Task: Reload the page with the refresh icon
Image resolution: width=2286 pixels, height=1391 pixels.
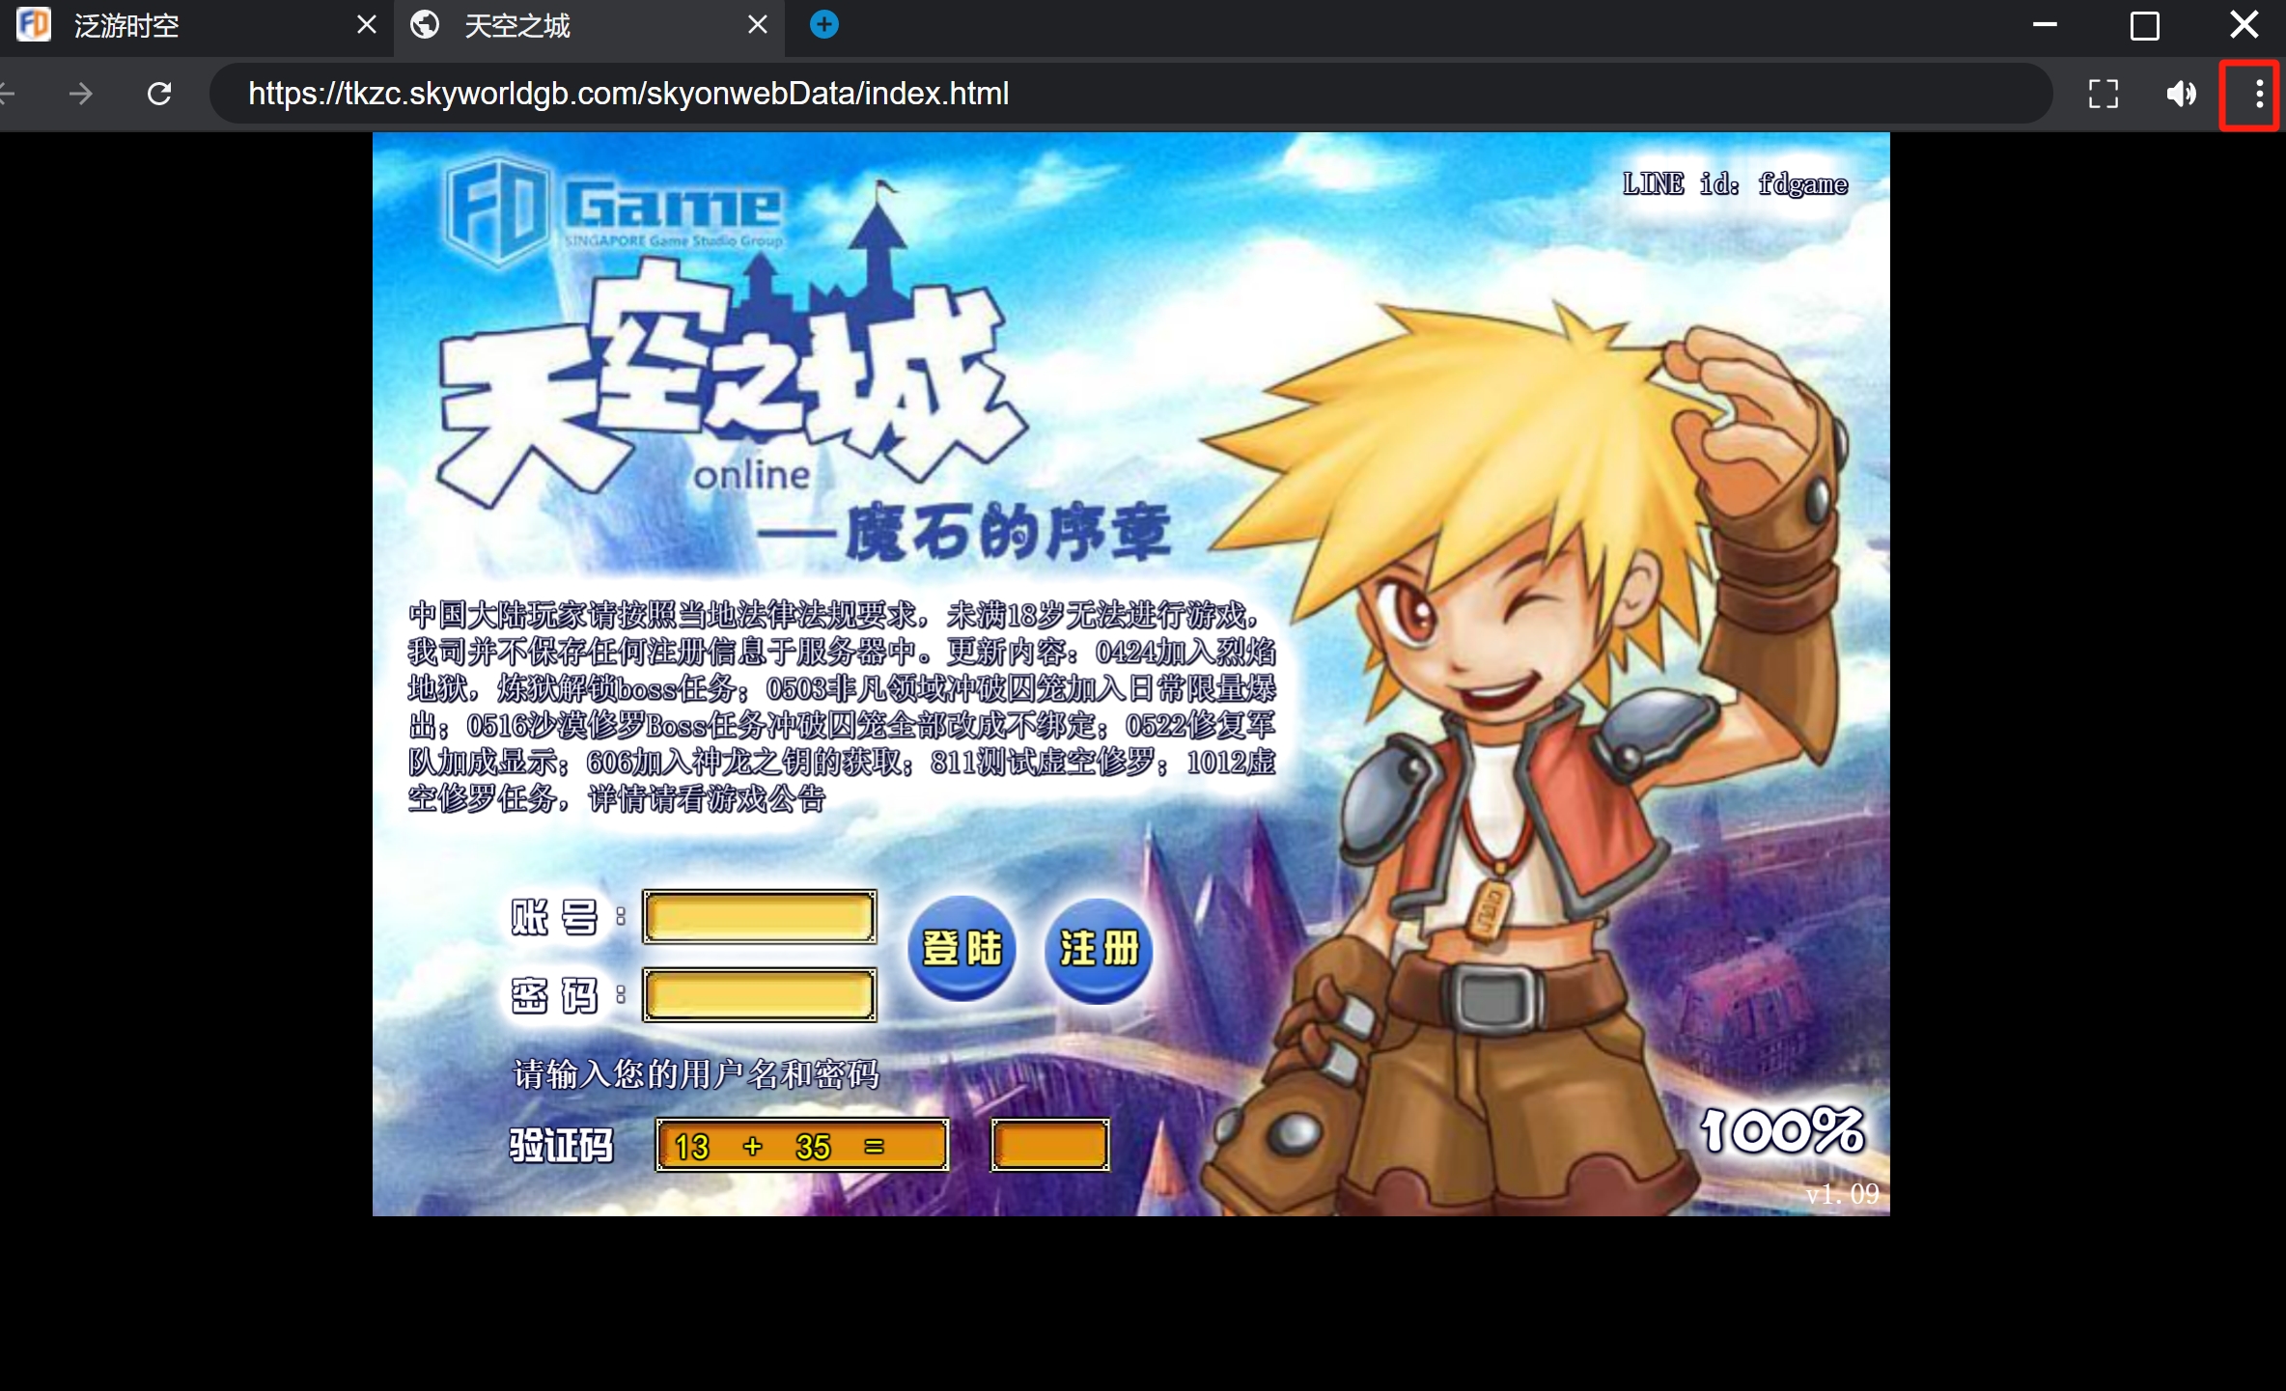Action: tap(159, 94)
